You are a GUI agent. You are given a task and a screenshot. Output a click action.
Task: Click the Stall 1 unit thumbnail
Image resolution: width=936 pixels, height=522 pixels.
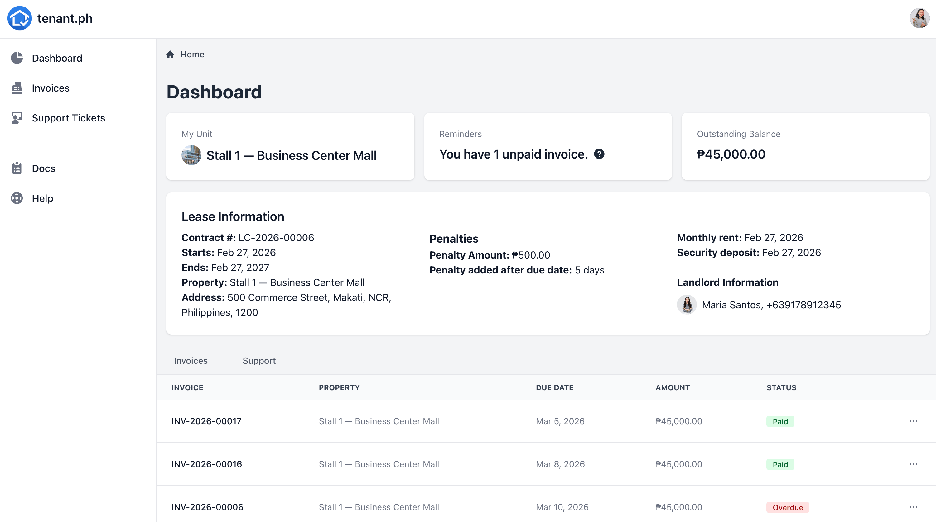(x=191, y=155)
